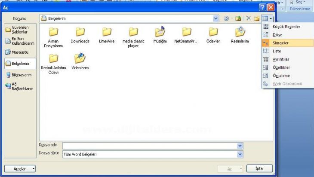Select the NetBeansPr... folder
Screen dimensions: 314x177
click(x=186, y=35)
